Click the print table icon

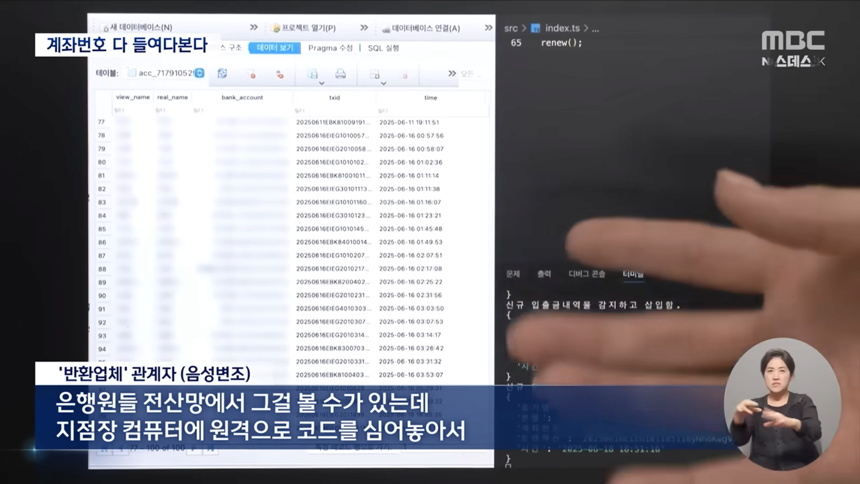(x=341, y=74)
